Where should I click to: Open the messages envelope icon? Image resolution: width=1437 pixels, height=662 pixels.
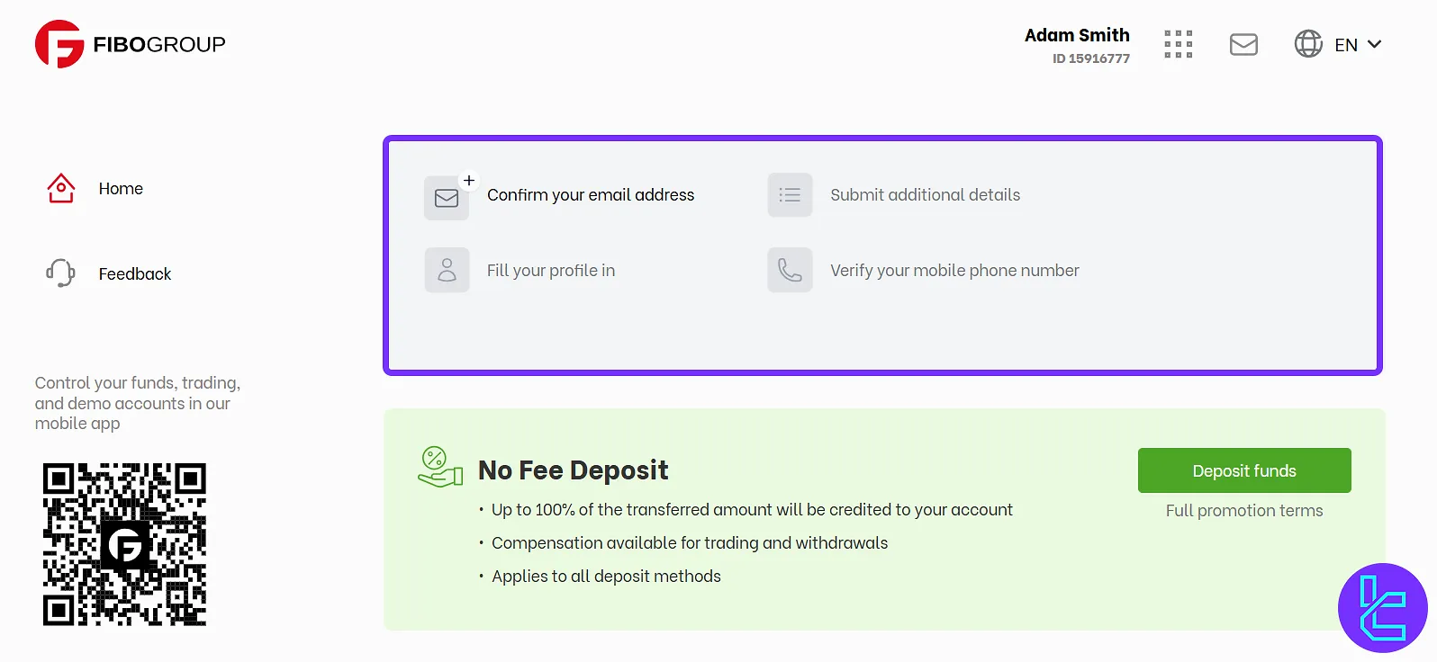[1243, 44]
